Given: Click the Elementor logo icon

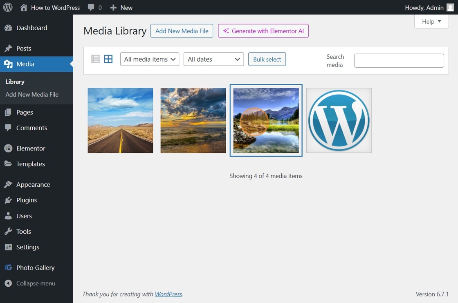Looking at the screenshot, I should tap(8, 148).
